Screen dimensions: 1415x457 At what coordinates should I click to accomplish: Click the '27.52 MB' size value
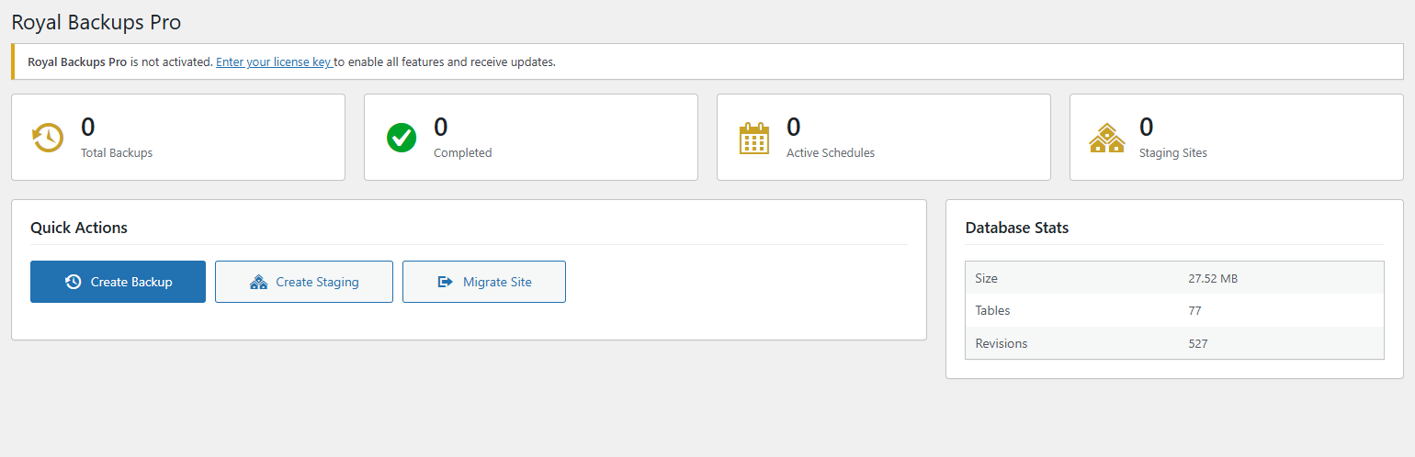1213,278
